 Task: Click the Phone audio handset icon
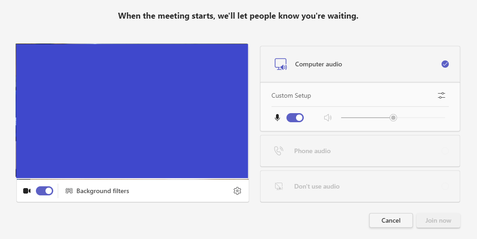[279, 151]
